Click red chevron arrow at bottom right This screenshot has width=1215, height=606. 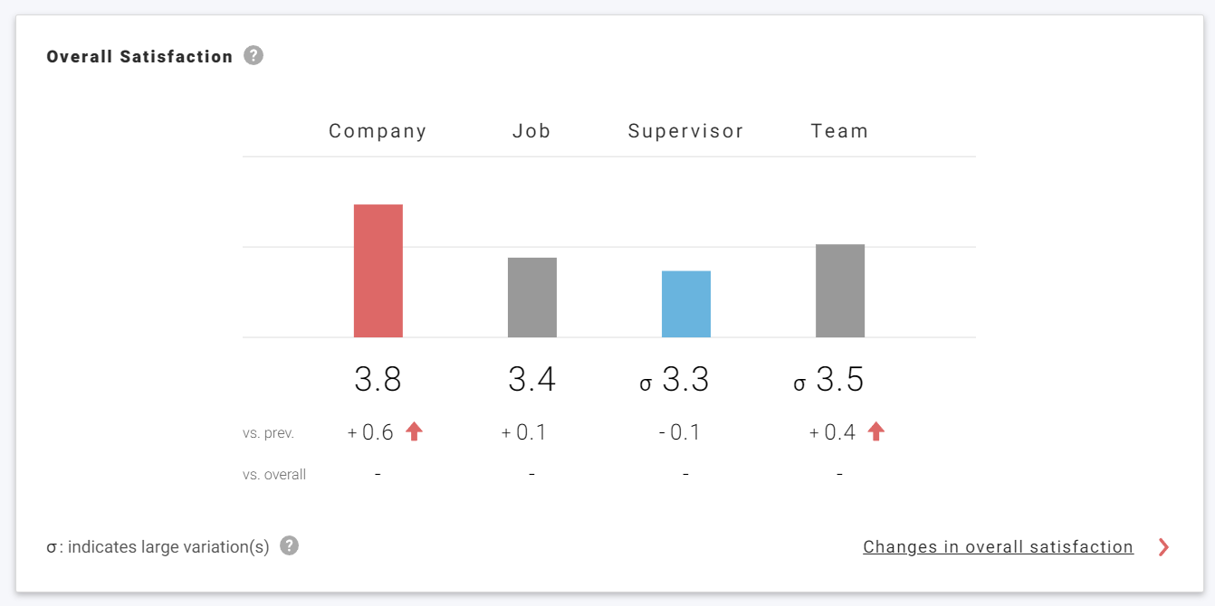point(1163,547)
